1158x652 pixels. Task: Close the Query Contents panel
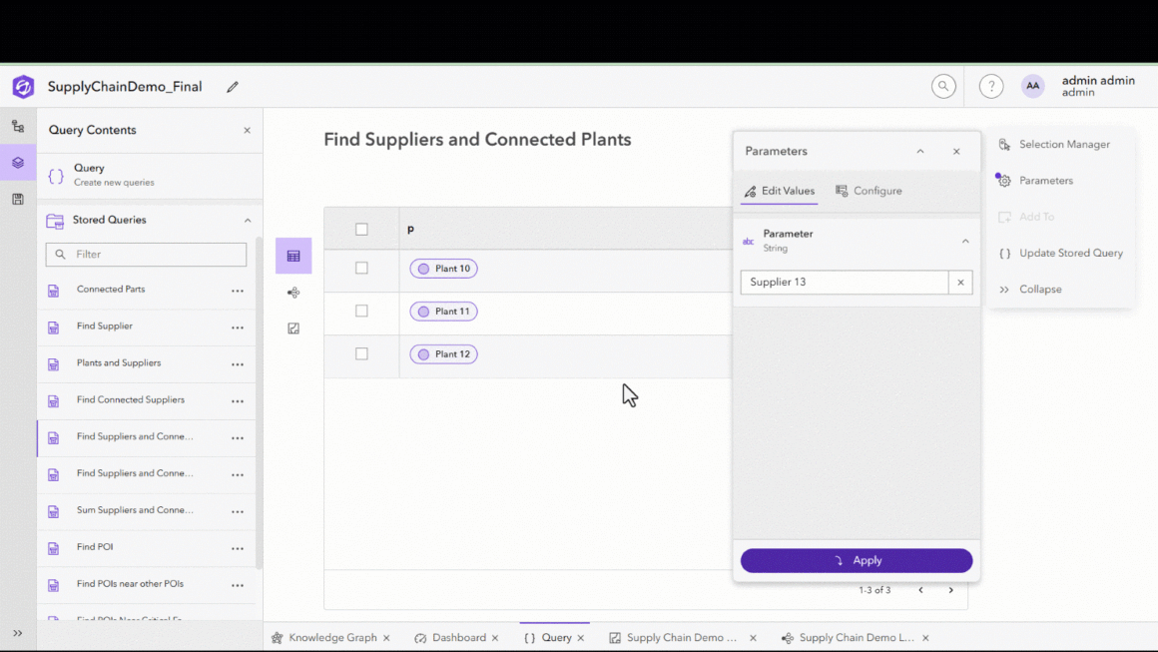pos(247,130)
